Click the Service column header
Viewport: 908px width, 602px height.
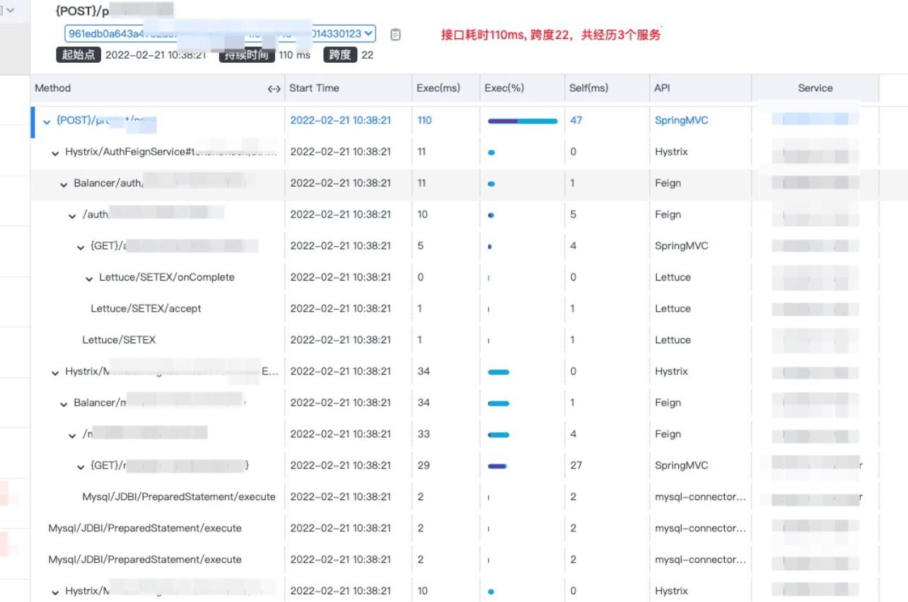pos(815,88)
